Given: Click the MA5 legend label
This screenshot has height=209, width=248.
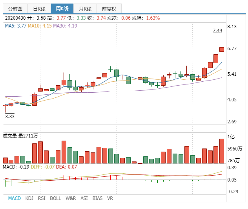Looking at the screenshot, I should pos(16,26).
